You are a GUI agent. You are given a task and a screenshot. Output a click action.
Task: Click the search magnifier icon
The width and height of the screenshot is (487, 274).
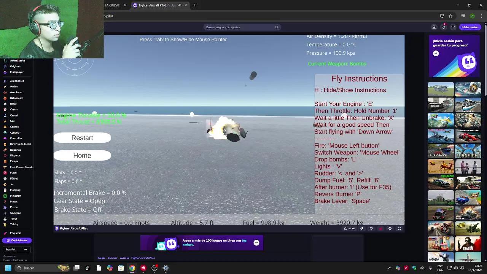[x=277, y=27]
